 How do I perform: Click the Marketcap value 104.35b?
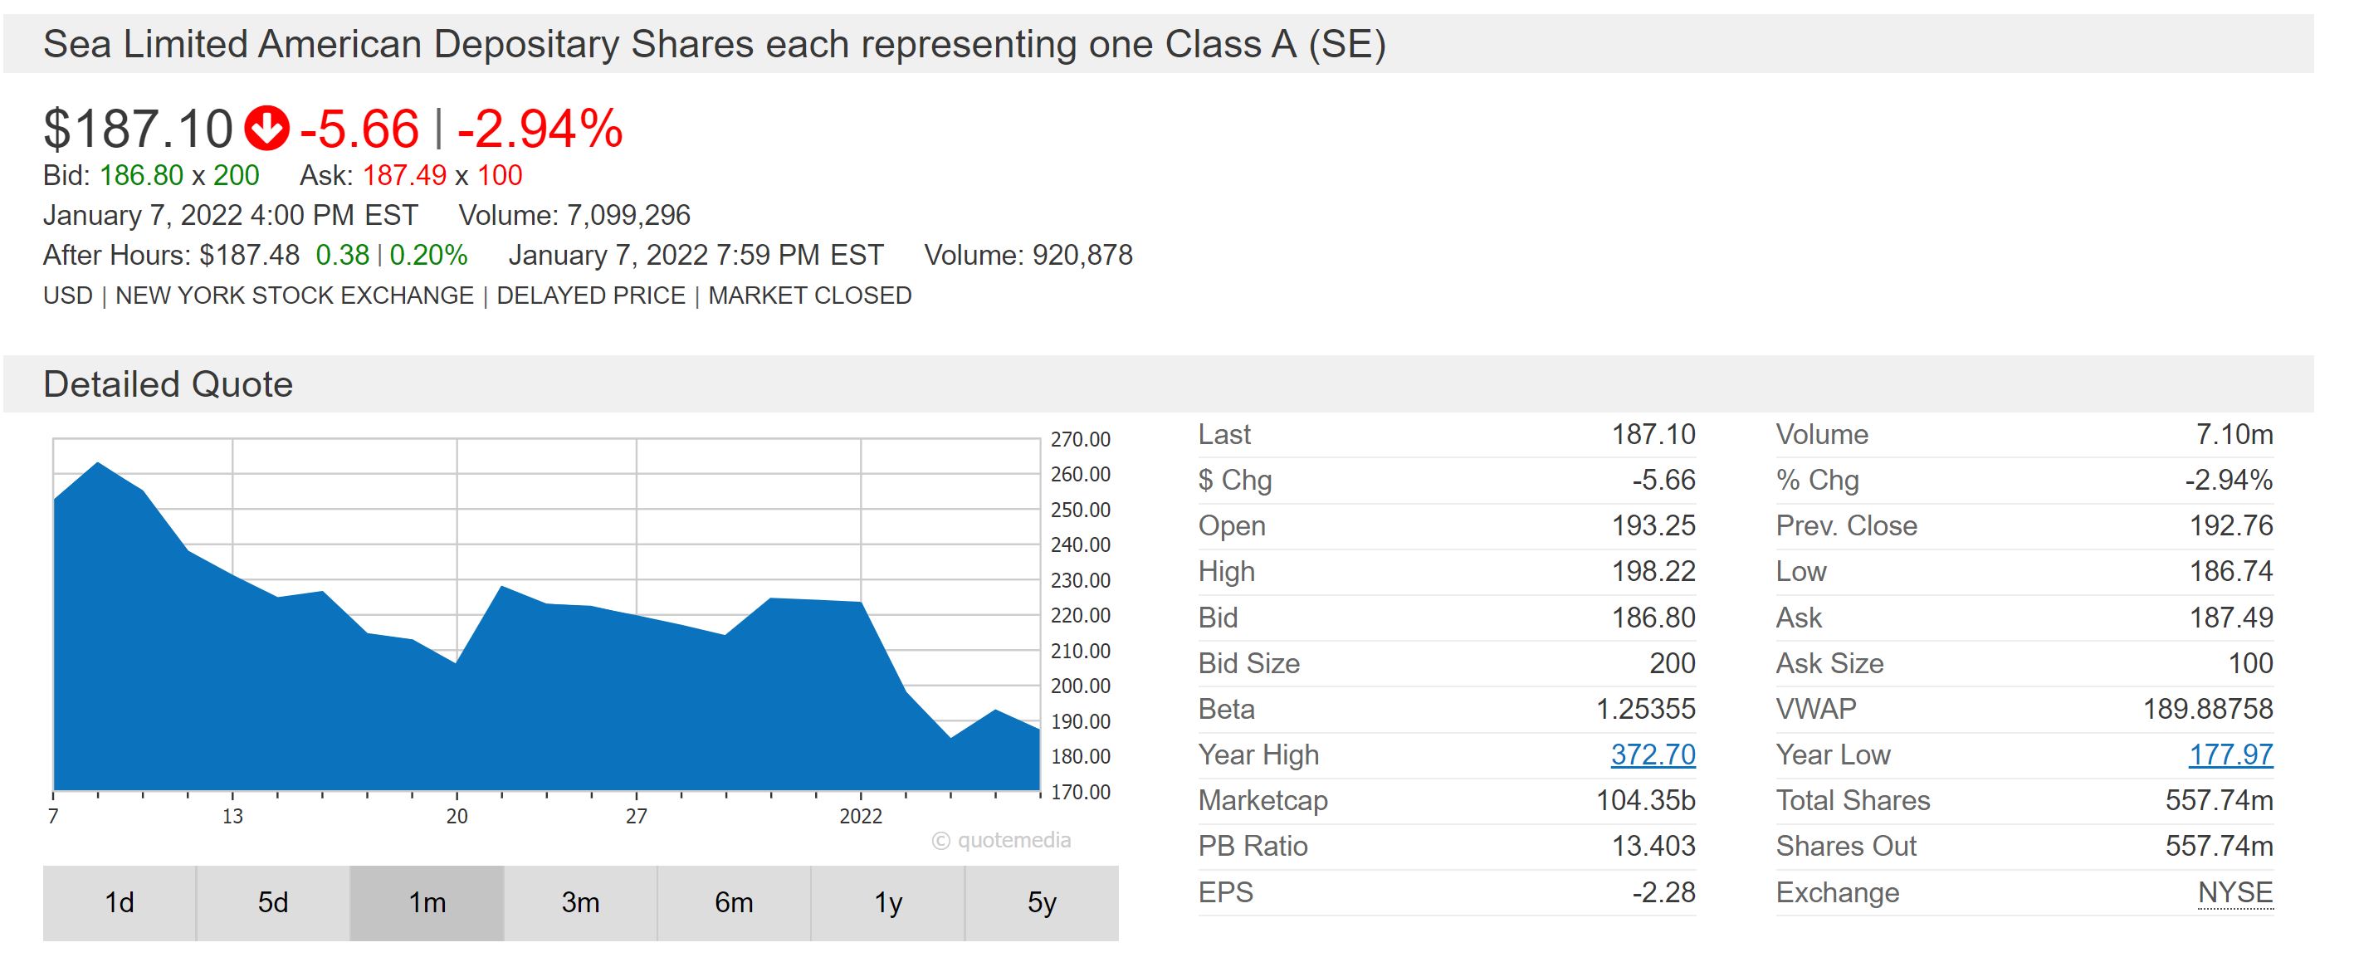coord(1645,800)
